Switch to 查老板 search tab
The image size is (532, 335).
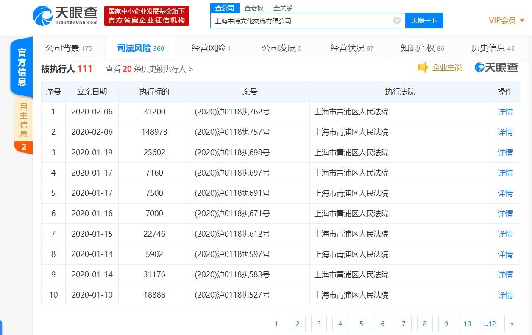254,8
